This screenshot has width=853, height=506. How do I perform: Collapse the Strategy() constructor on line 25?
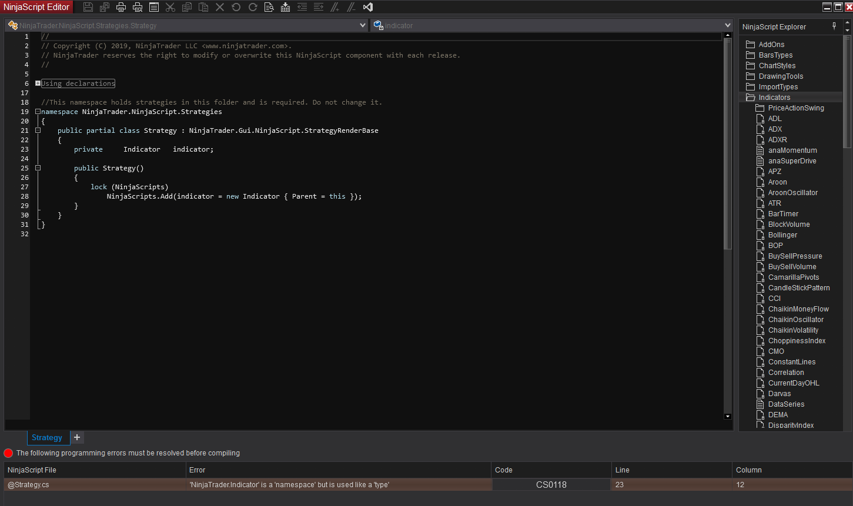38,168
